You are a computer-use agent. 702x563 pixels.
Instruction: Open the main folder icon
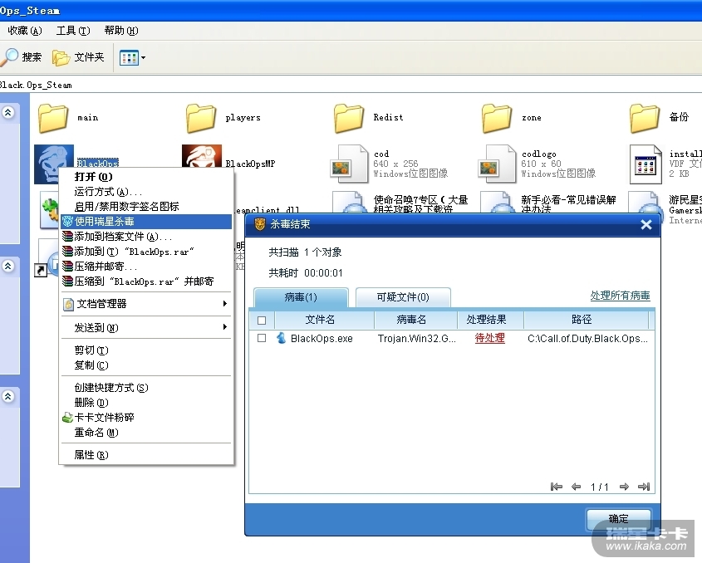coord(53,118)
